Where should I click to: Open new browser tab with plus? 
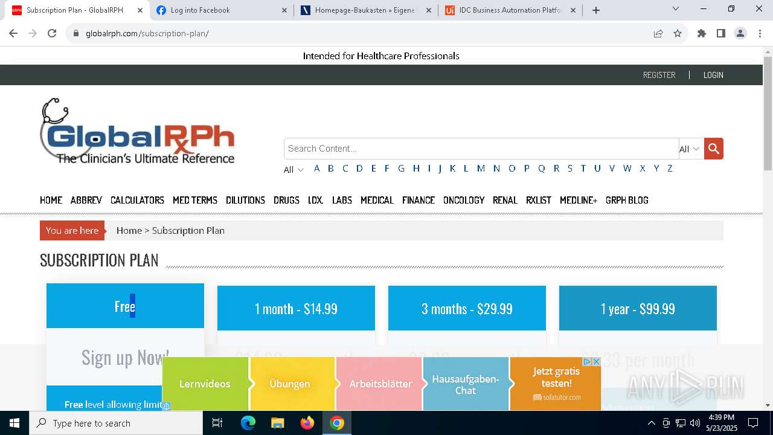point(596,10)
